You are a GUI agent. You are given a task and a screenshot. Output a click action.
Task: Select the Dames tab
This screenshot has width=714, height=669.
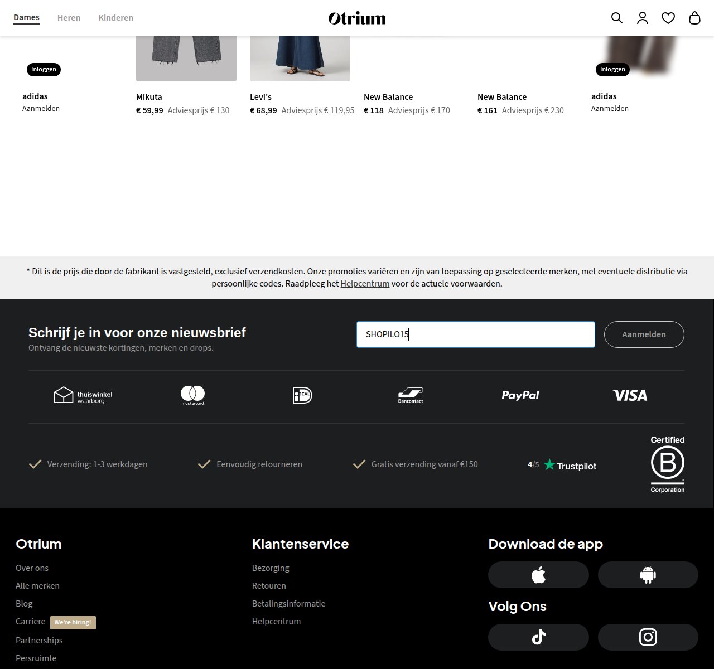tap(26, 17)
